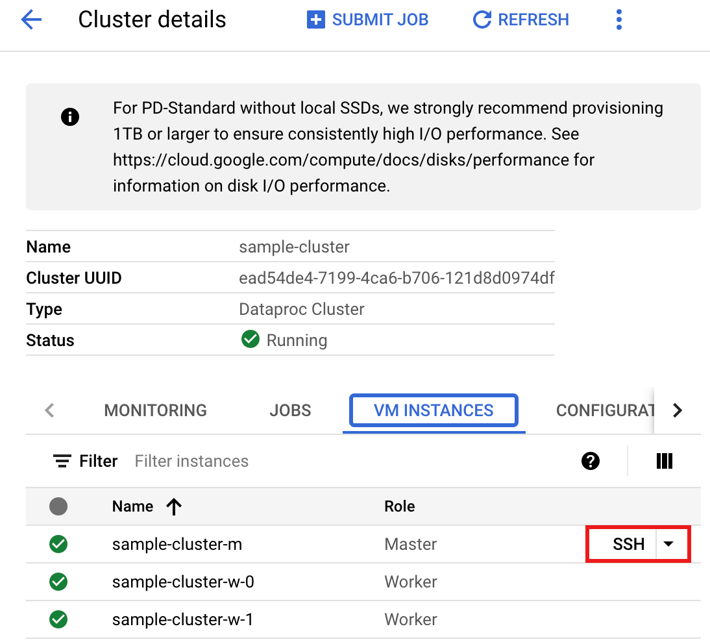Screen dimensions: 710x644
Task: Open the SSH dropdown arrow
Action: point(669,544)
